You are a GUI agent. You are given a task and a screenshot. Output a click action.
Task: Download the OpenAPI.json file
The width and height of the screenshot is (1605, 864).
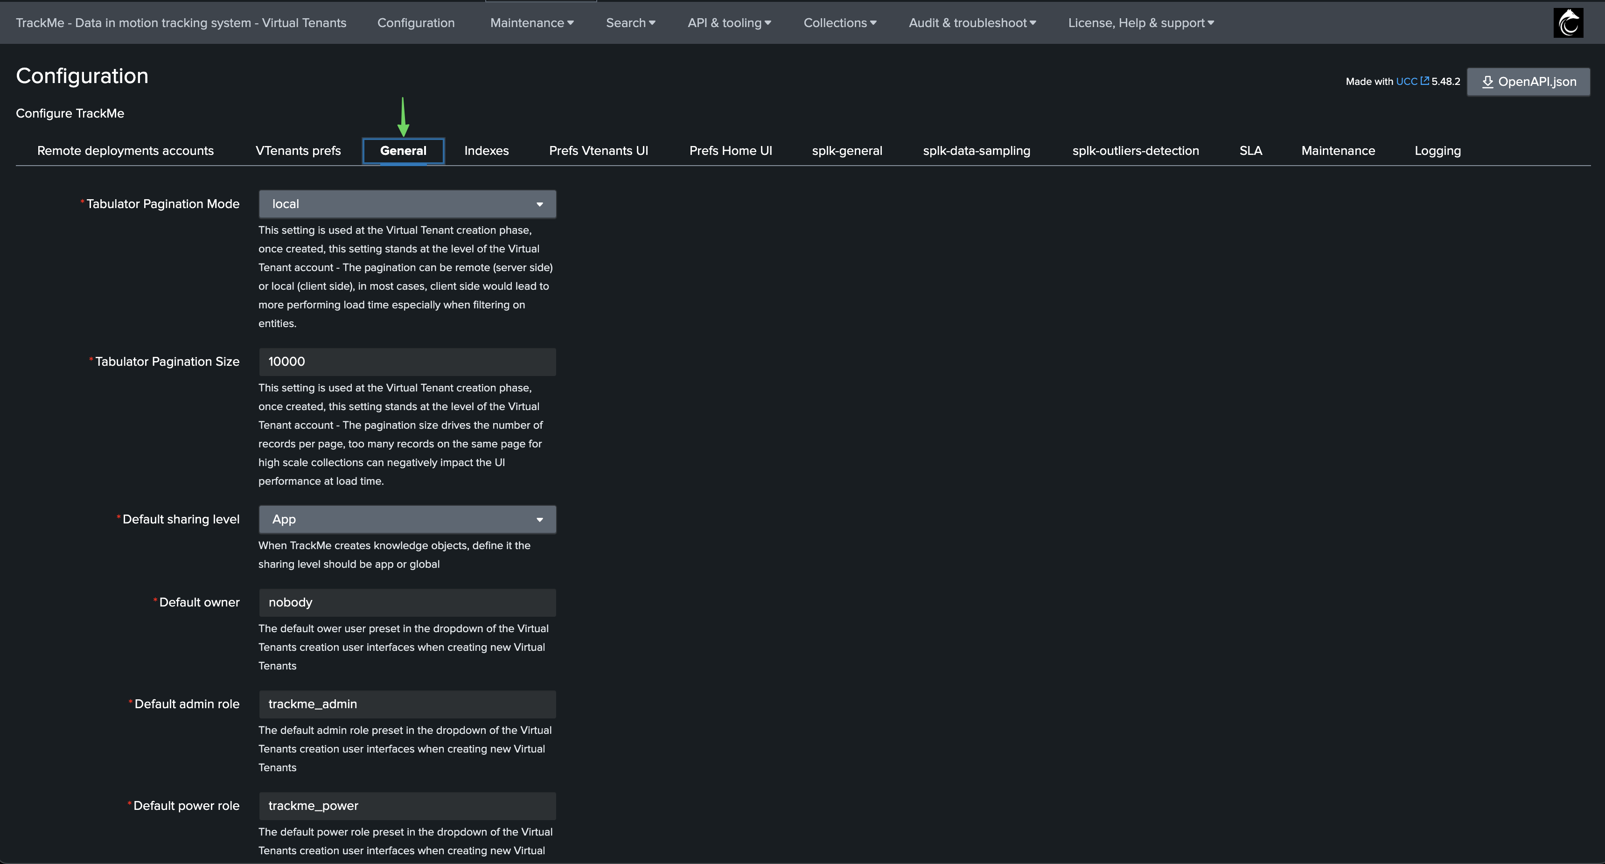coord(1528,82)
